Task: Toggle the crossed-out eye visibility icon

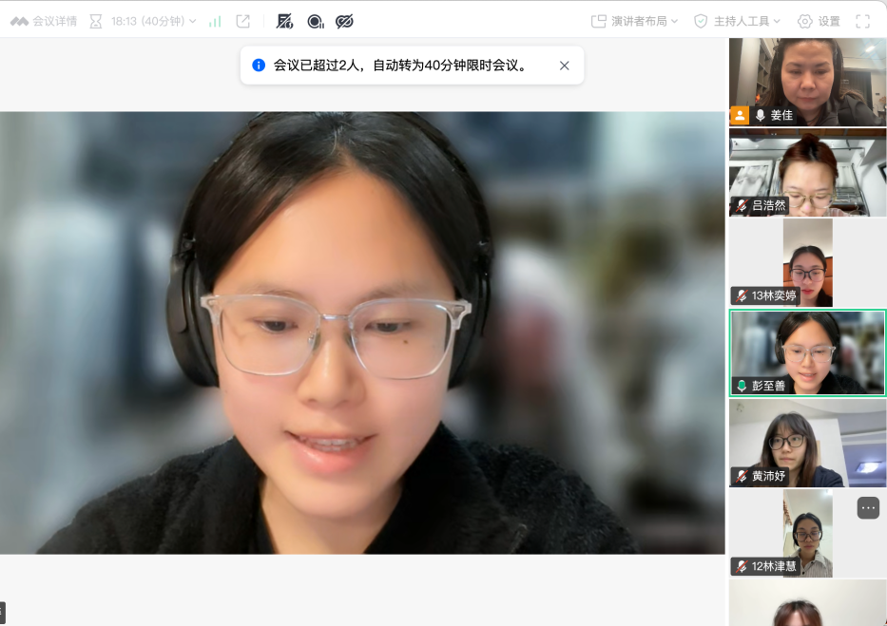Action: tap(344, 21)
